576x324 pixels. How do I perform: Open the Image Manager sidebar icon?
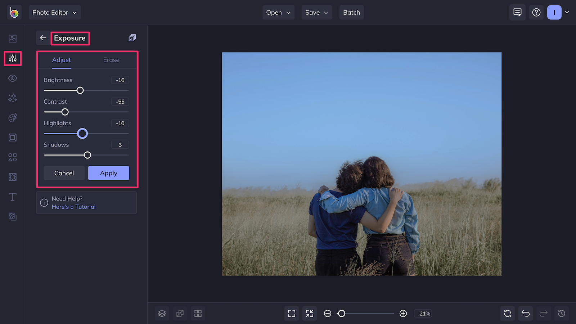[x=13, y=39]
